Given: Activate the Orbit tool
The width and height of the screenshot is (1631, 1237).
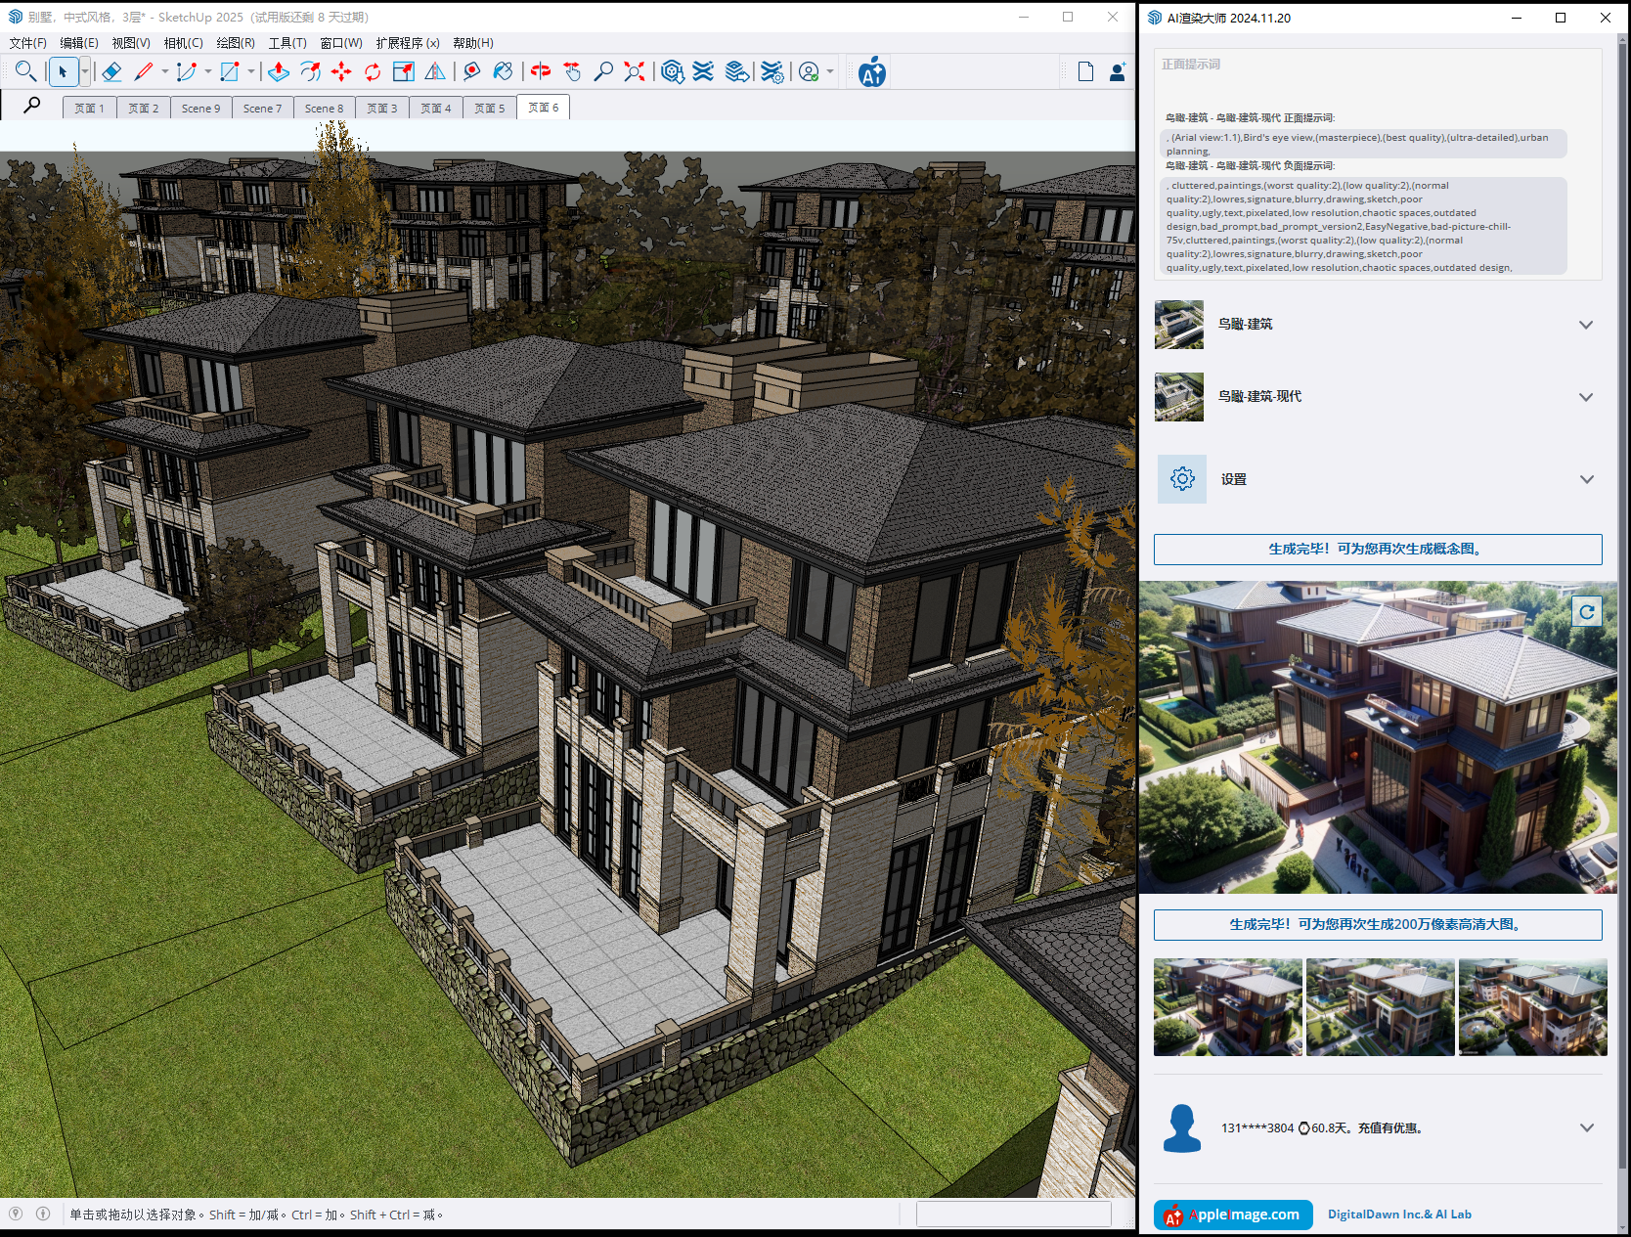Looking at the screenshot, I should (541, 71).
